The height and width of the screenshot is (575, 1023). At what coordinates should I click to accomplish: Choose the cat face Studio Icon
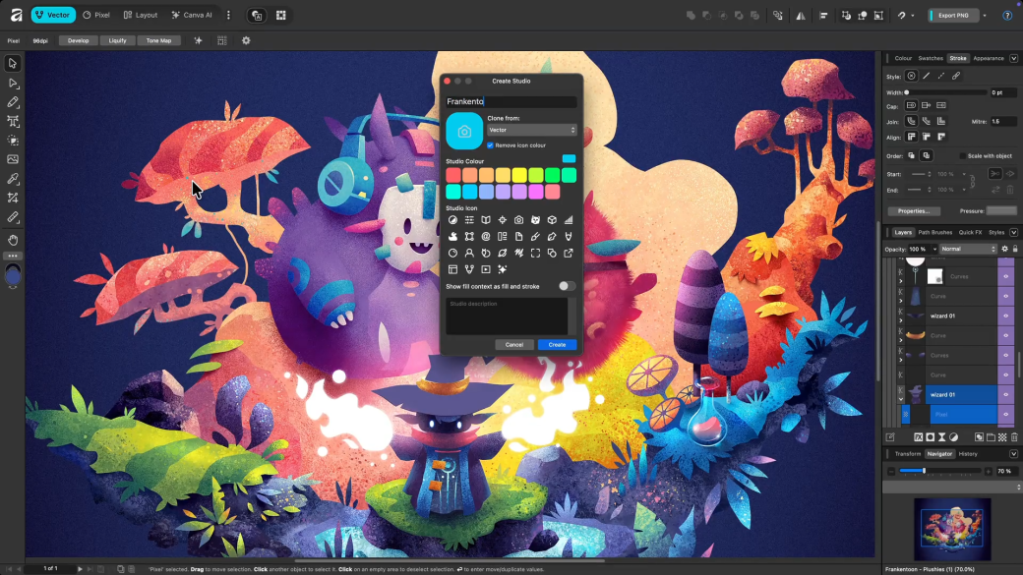click(x=535, y=220)
